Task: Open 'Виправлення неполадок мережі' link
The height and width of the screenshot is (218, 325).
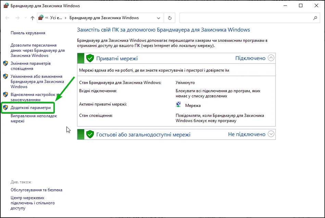Action: click(x=34, y=119)
